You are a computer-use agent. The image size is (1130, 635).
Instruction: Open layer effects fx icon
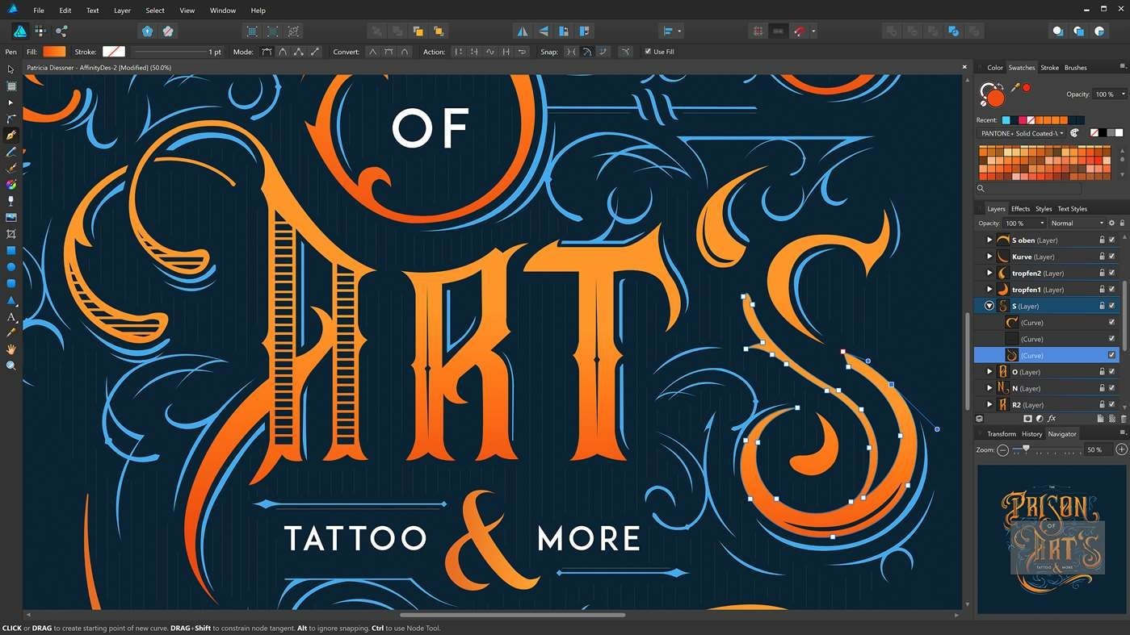pyautogui.click(x=1052, y=419)
